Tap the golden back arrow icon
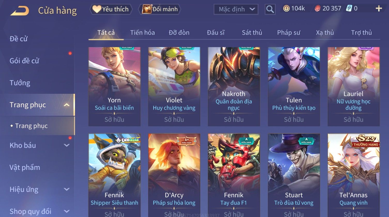389x217 pixels. tap(20, 11)
